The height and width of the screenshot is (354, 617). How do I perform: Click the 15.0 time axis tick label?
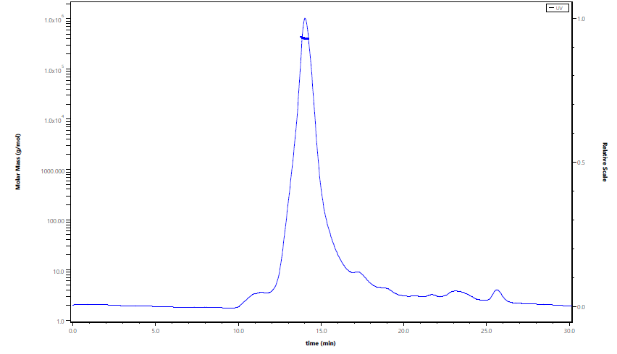pos(321,331)
